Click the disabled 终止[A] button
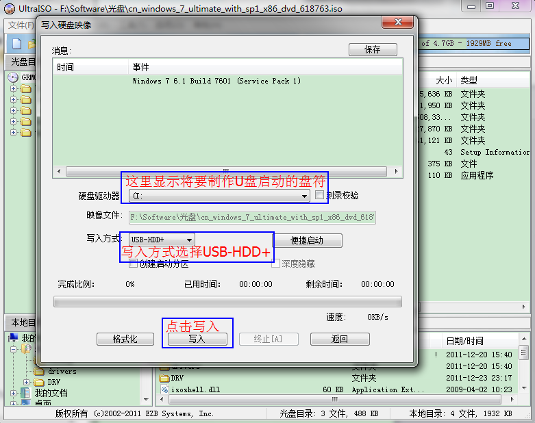The image size is (535, 423). point(269,339)
